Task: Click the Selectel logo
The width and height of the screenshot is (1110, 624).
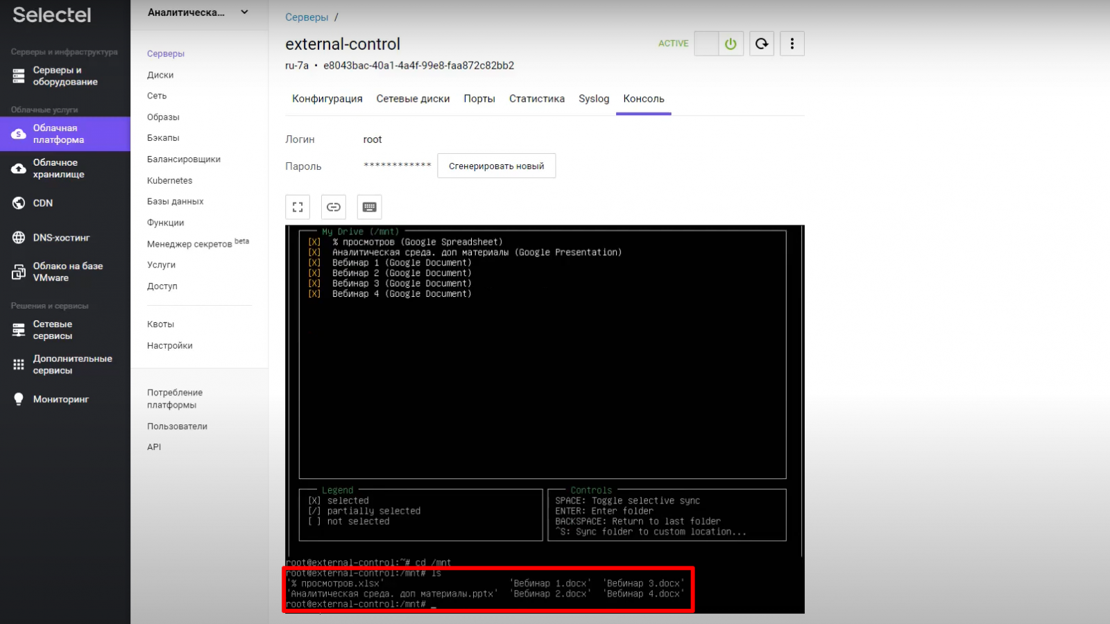Action: (52, 15)
